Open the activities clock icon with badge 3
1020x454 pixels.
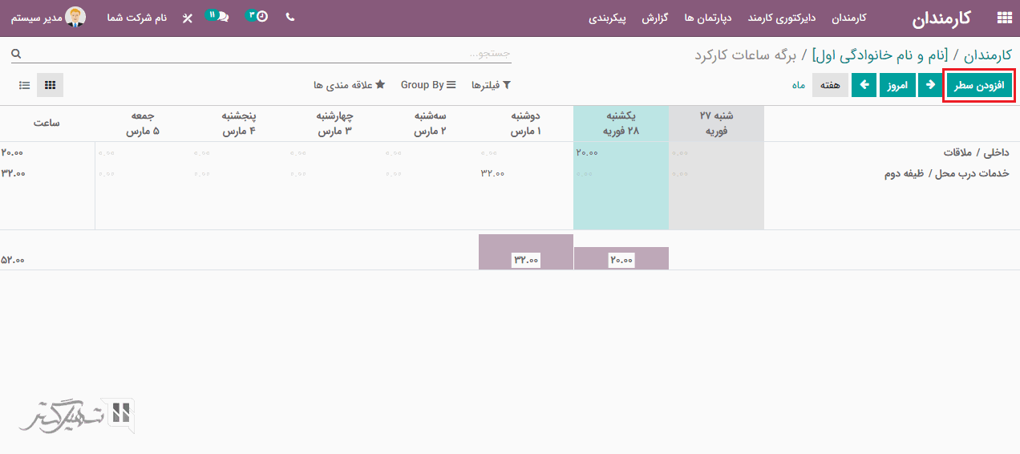(x=258, y=17)
